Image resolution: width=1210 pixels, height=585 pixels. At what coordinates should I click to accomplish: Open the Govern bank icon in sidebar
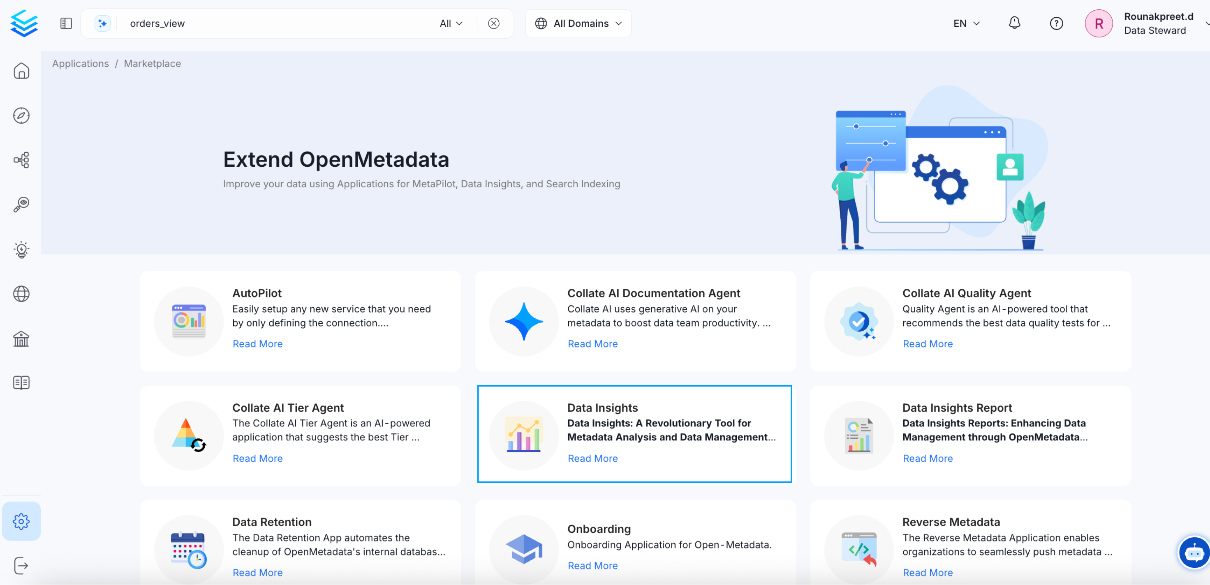coord(22,339)
